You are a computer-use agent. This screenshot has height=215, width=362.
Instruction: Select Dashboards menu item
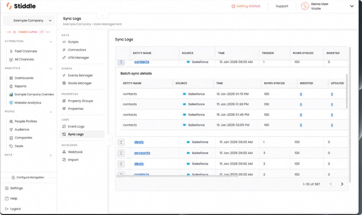tap(24, 78)
